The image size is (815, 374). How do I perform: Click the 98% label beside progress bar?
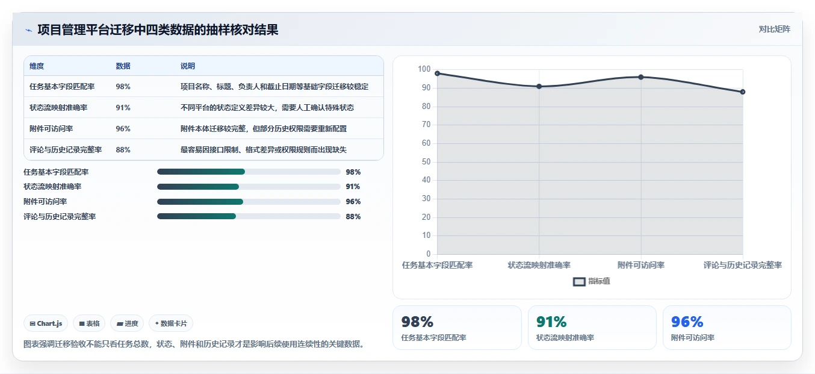[x=353, y=172]
